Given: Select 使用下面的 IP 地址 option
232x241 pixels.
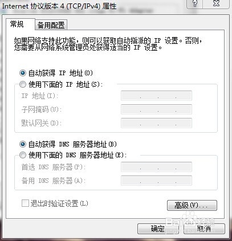Looking at the screenshot, I should [x=23, y=84].
